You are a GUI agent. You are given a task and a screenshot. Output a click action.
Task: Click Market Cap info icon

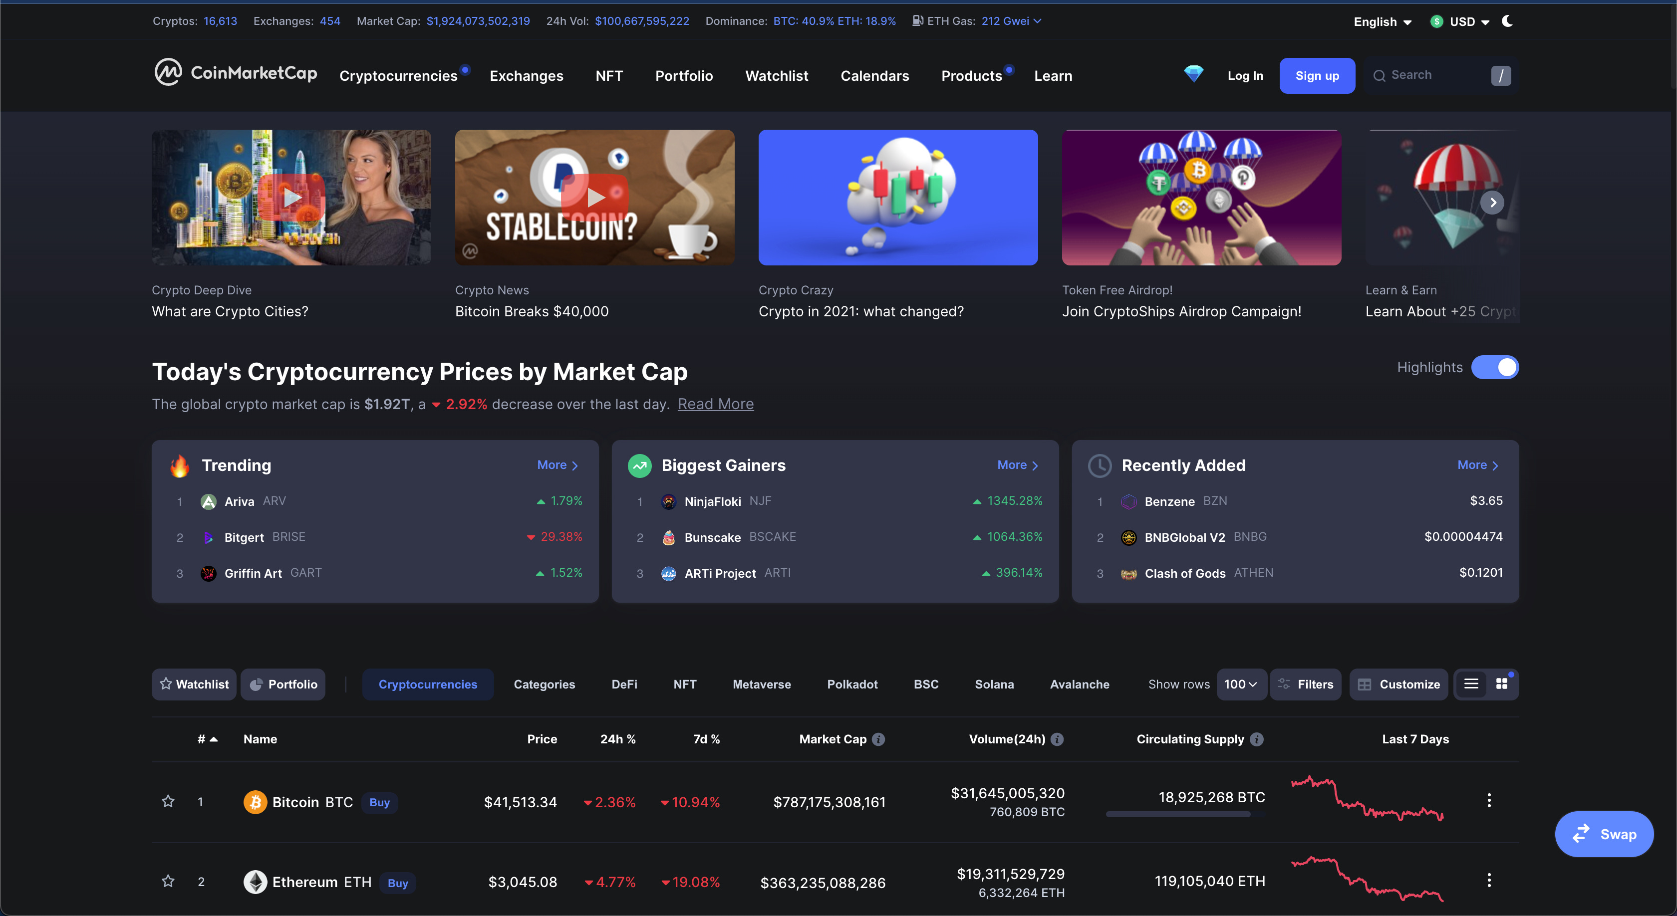pos(878,739)
